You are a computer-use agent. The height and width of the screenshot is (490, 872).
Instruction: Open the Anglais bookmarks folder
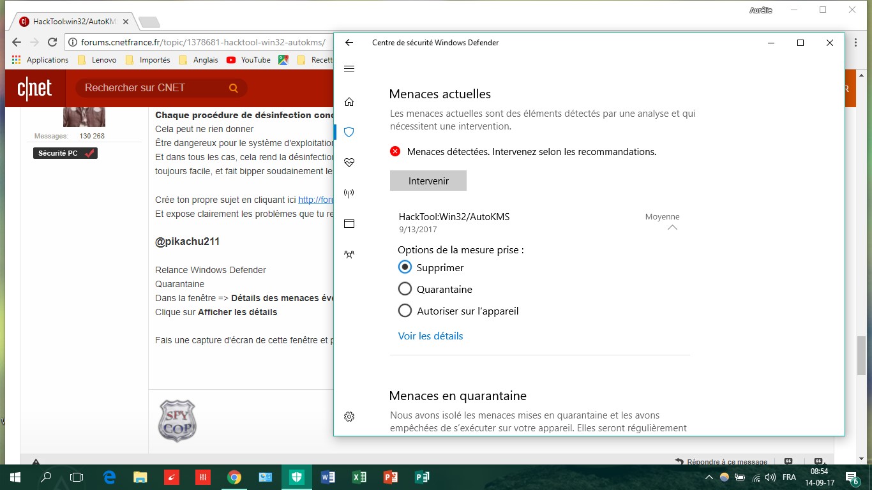[x=198, y=60]
